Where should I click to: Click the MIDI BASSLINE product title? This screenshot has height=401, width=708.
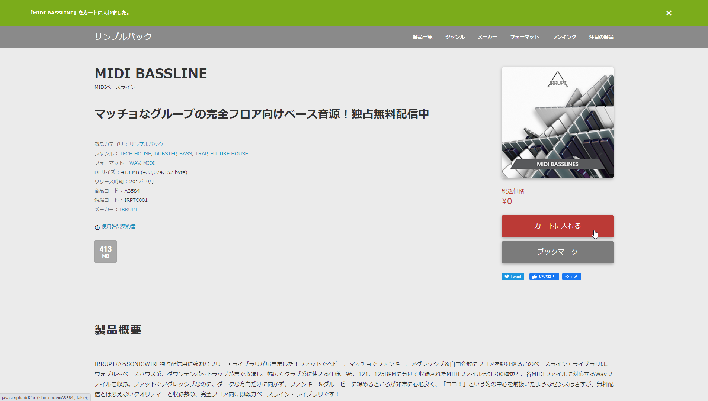click(x=151, y=74)
